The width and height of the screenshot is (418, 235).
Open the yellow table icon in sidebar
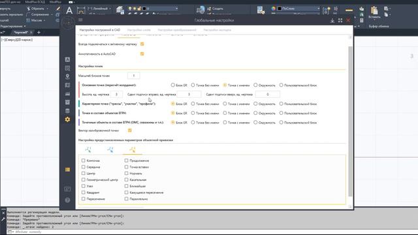67,170
